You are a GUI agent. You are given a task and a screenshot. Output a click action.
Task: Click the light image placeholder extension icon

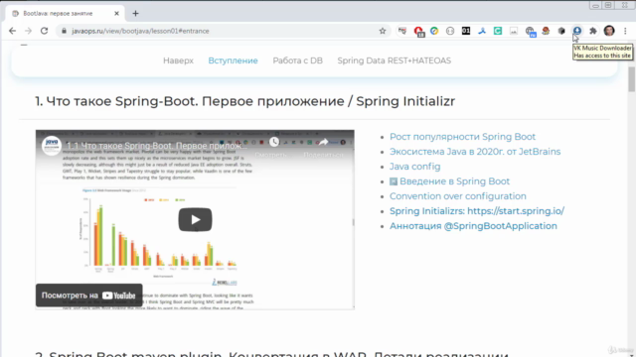pyautogui.click(x=514, y=31)
